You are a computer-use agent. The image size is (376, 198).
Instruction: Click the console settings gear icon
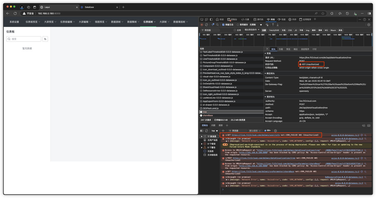[275, 131]
